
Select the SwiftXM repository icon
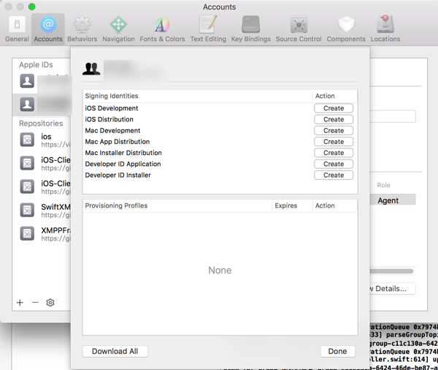(27, 210)
